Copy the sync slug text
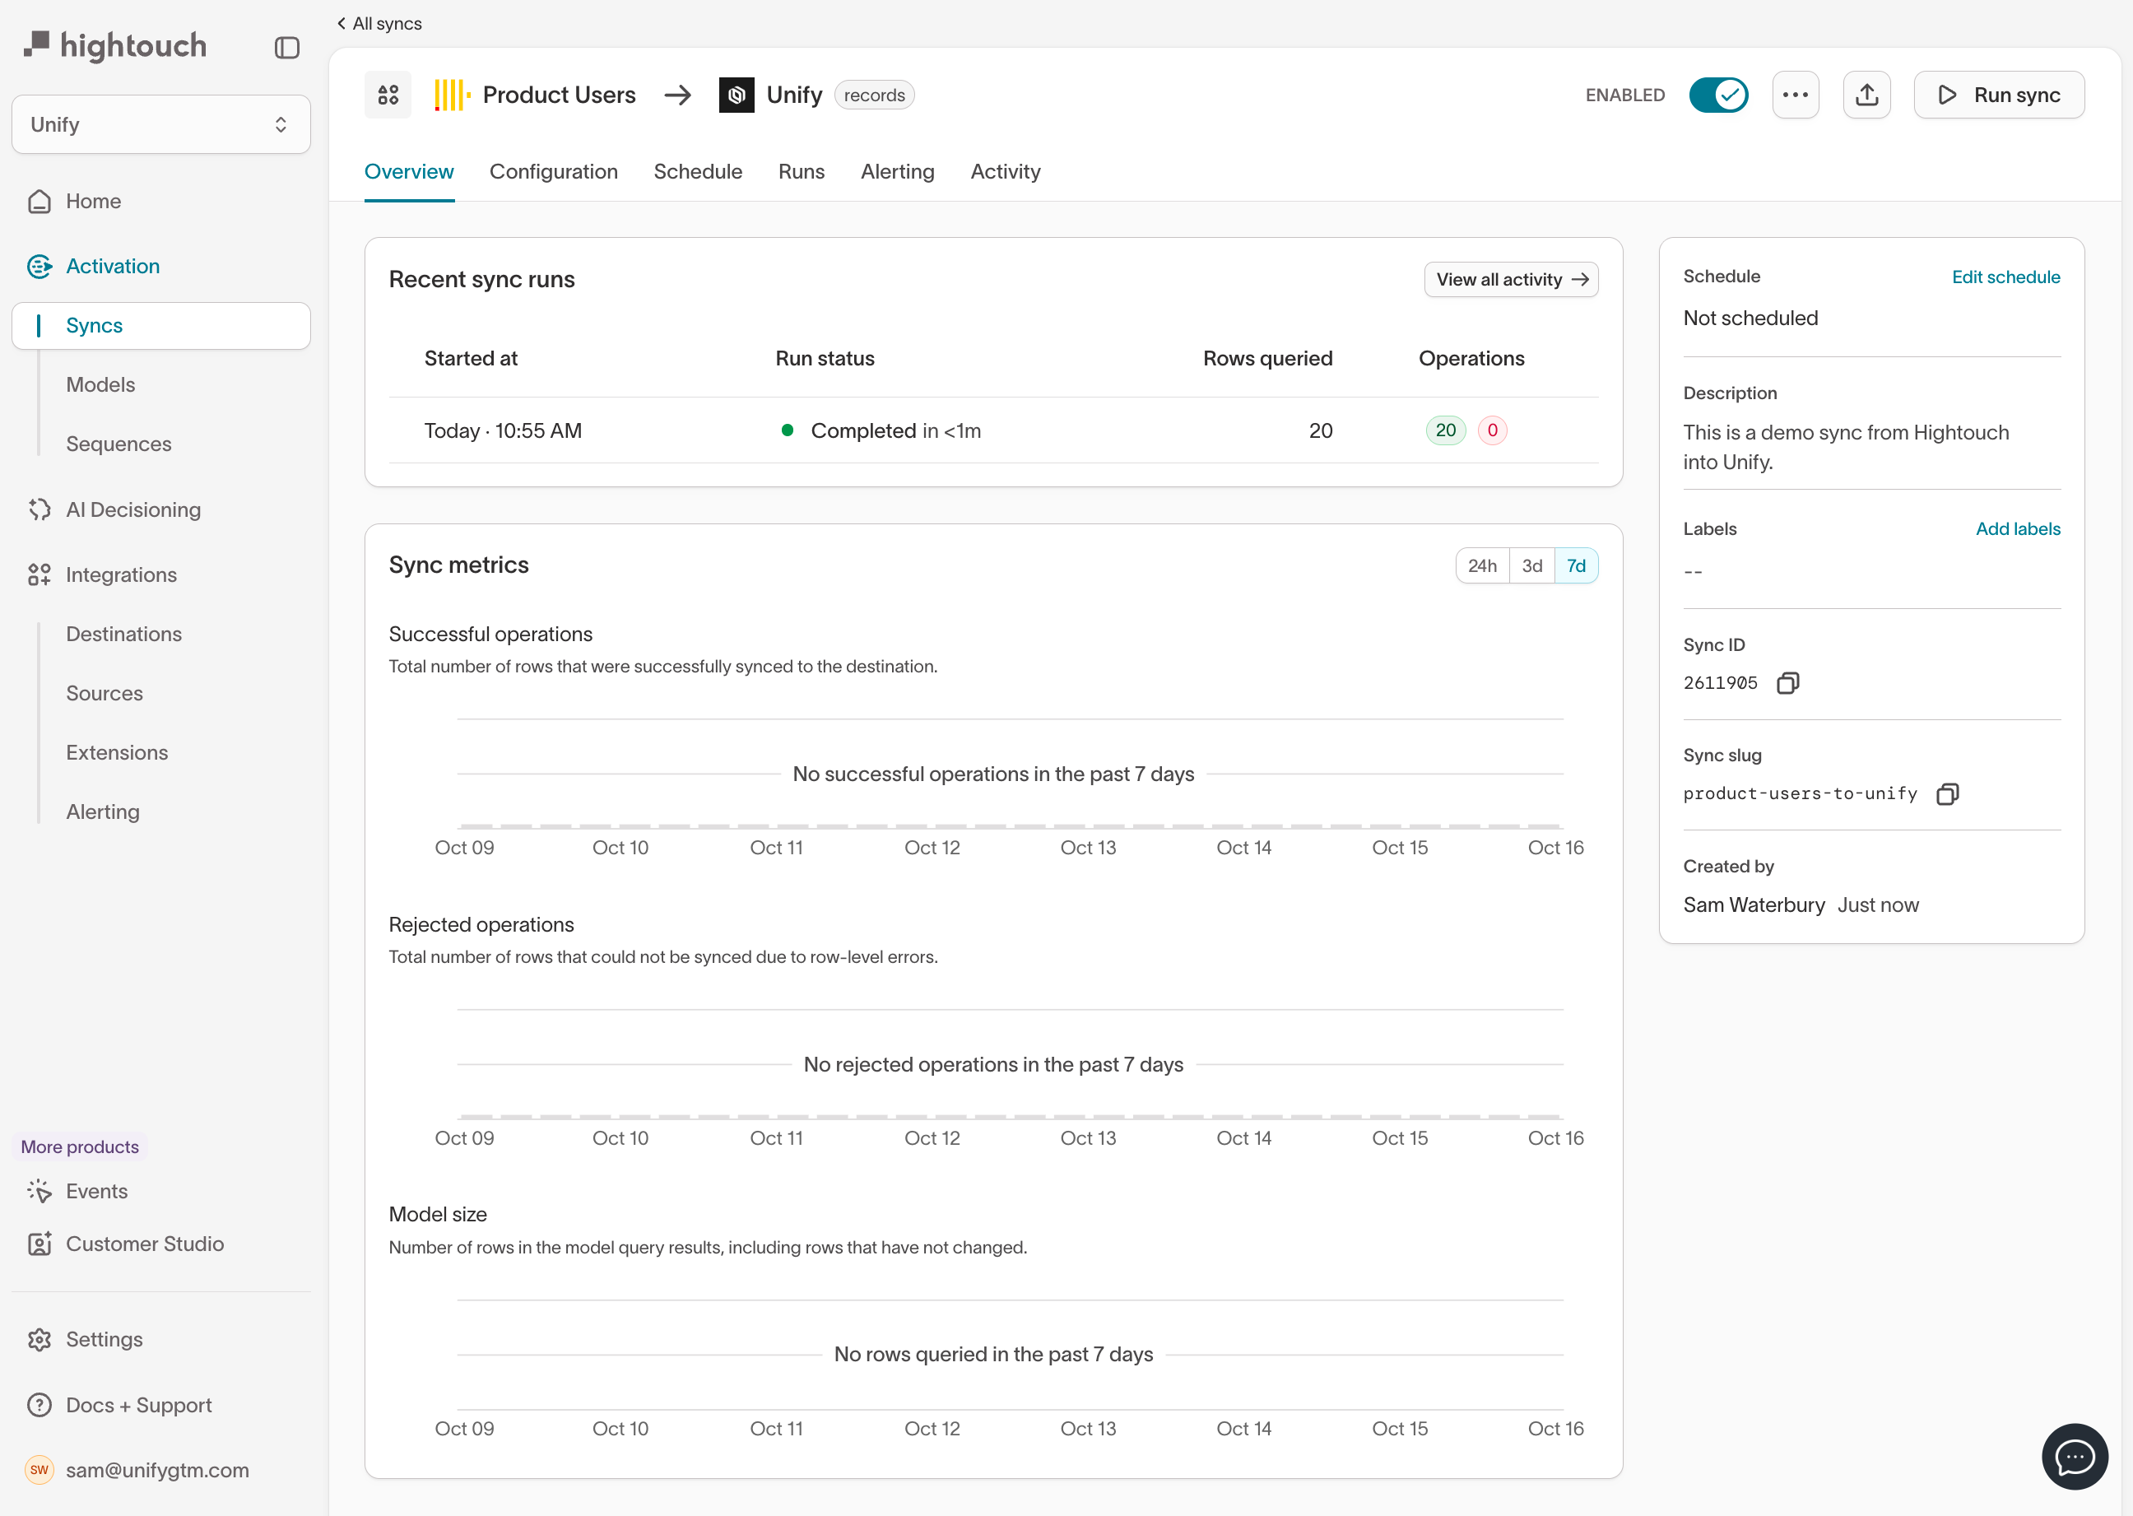The image size is (2133, 1516). (1946, 794)
